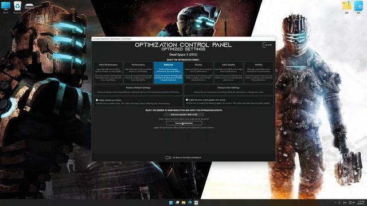Open the taskbar clock and date
The width and height of the screenshot is (367, 206).
[x=361, y=203]
